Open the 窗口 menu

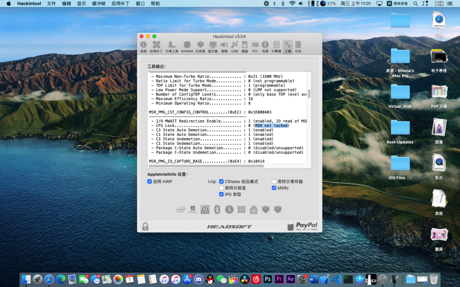click(140, 4)
